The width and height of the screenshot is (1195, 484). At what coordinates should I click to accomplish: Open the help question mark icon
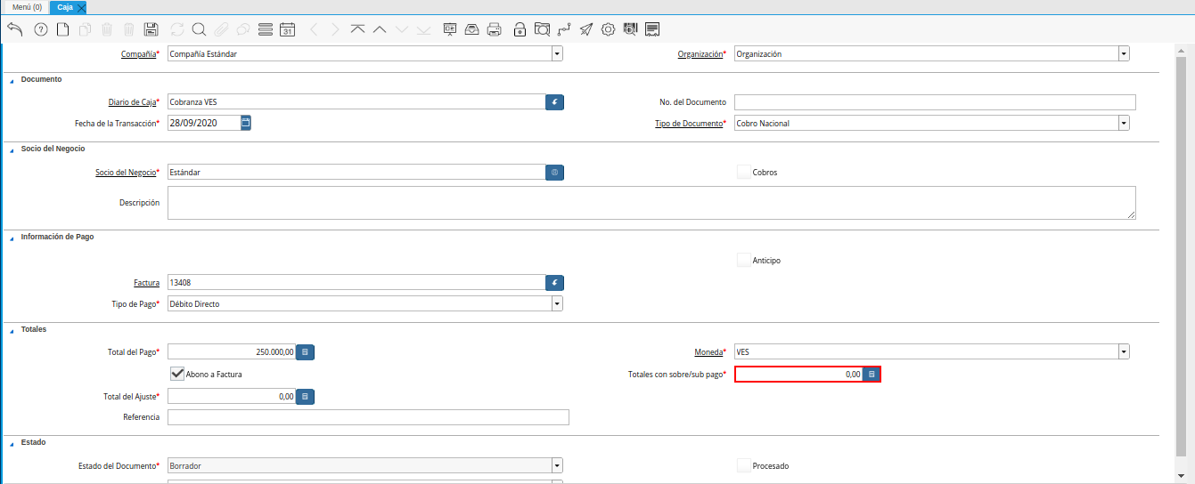40,29
